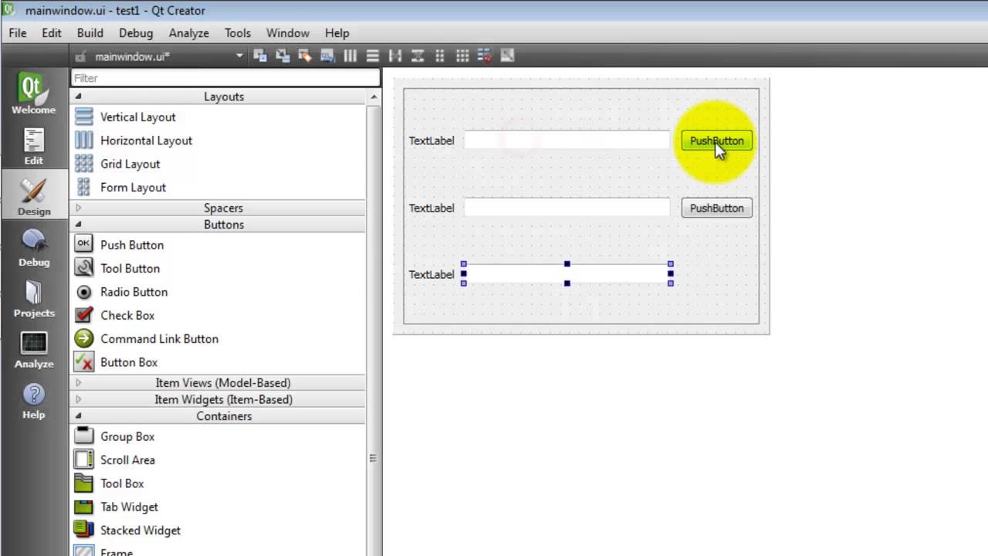Select the second TextLabel on form
The height and width of the screenshot is (556, 988).
pos(431,208)
